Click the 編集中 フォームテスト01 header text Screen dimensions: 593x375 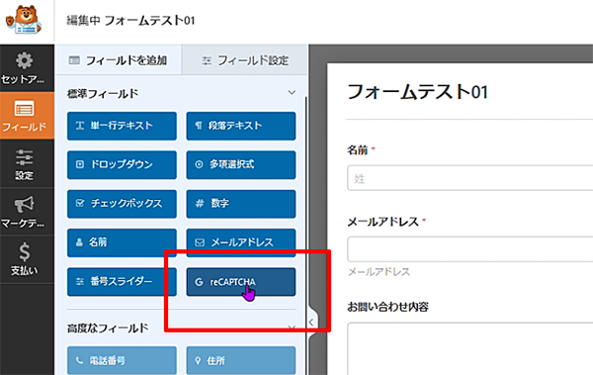coord(130,20)
